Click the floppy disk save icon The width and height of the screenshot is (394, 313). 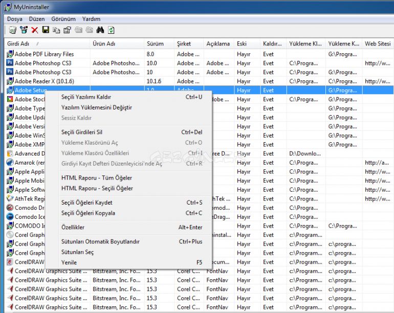(x=46, y=30)
